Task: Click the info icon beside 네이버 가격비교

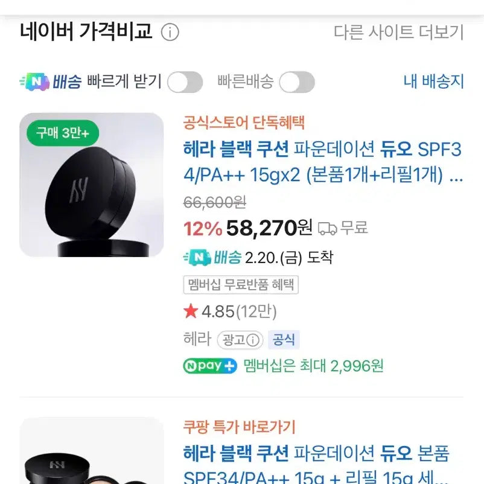Action: click(170, 33)
